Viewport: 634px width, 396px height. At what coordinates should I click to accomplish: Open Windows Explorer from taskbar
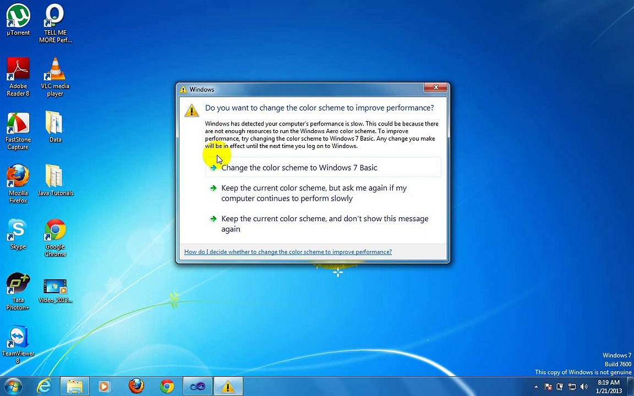(74, 386)
